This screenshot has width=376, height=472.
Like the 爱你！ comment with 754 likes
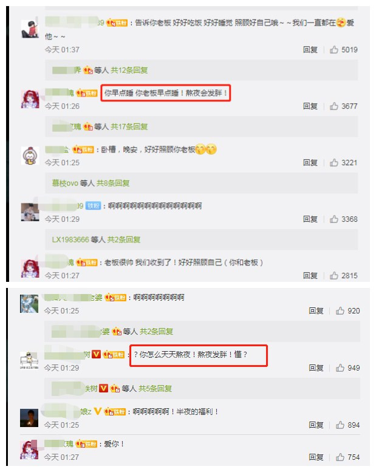click(x=340, y=457)
